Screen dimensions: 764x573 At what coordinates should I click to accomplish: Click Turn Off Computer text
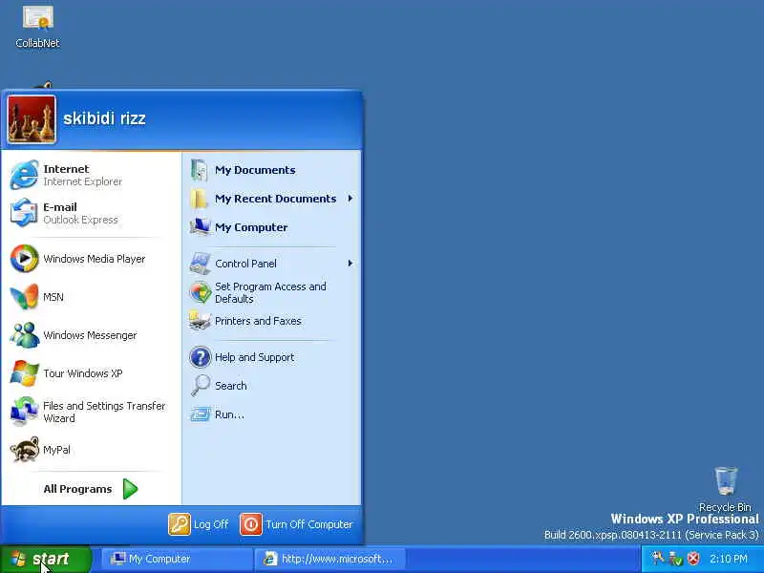coord(308,524)
